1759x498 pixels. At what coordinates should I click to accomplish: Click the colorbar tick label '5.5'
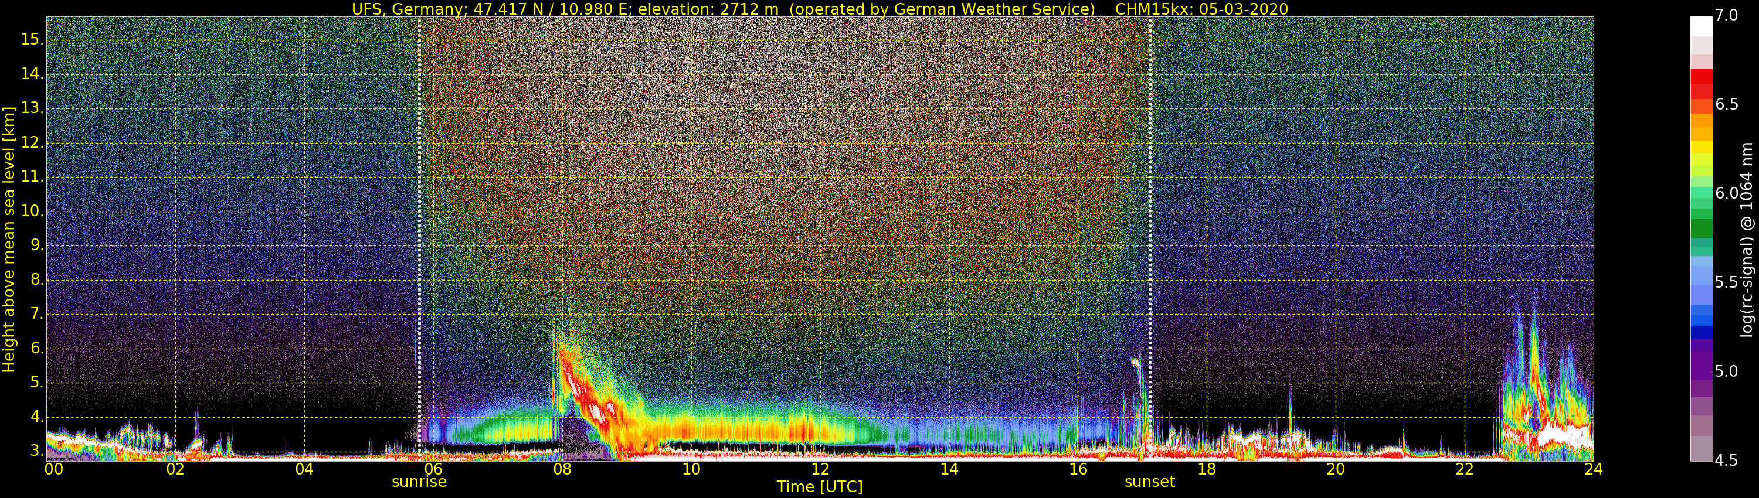pyautogui.click(x=1726, y=282)
